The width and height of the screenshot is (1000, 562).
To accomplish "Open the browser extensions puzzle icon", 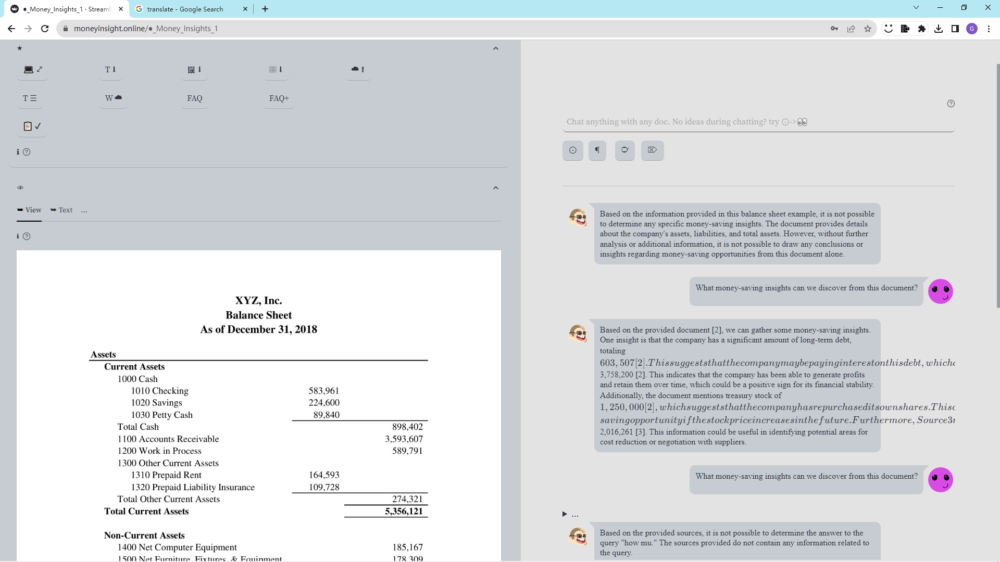I will [922, 29].
